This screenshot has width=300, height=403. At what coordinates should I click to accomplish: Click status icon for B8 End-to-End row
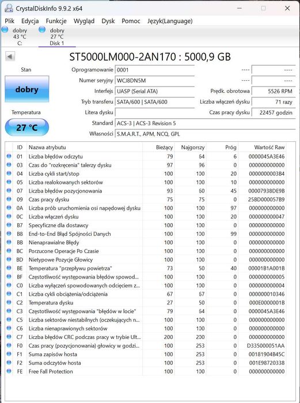9,233
